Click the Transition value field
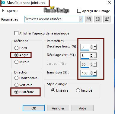115x114 pixels. pos(85,73)
